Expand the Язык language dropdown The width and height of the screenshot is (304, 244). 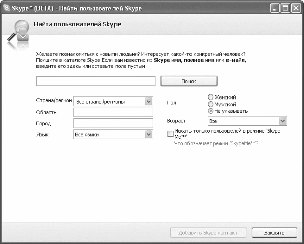pos(148,134)
